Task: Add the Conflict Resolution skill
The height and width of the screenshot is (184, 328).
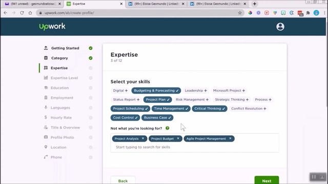Action: click(249, 108)
